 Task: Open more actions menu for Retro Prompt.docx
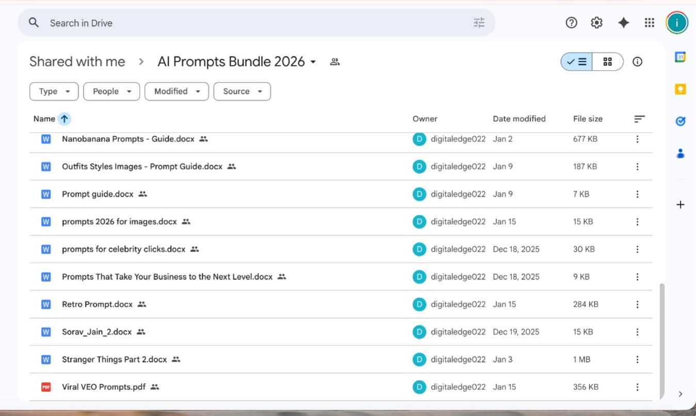tap(637, 305)
